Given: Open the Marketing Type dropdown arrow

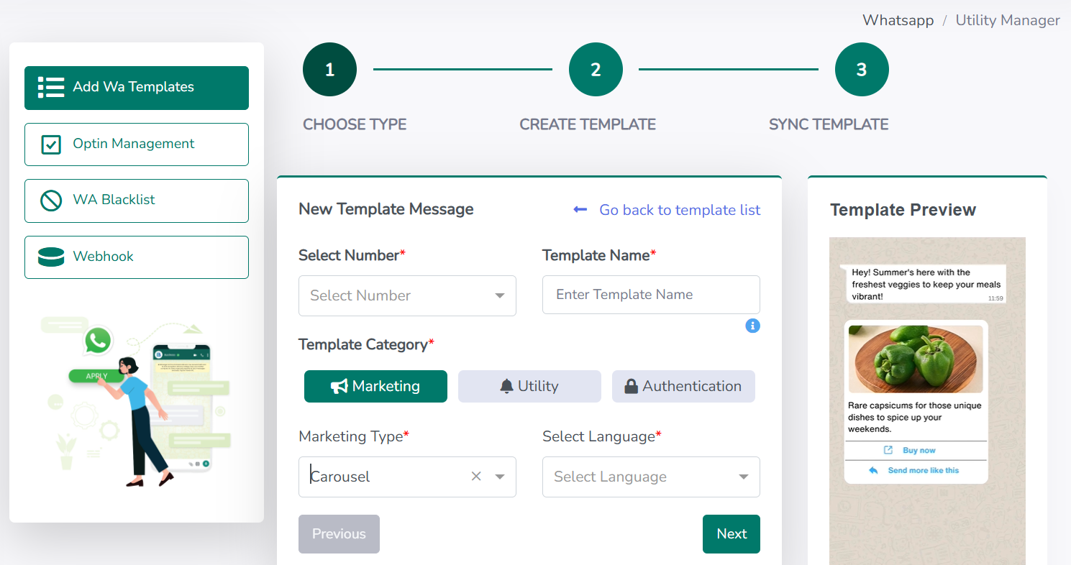Looking at the screenshot, I should 500,477.
